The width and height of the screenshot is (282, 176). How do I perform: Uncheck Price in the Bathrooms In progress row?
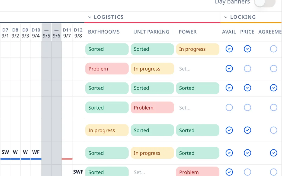pyautogui.click(x=248, y=130)
